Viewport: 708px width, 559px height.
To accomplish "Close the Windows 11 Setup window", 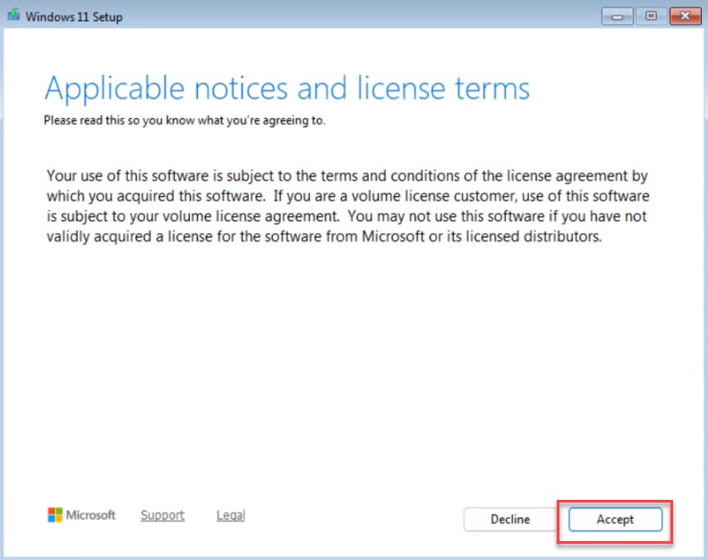I will [684, 15].
